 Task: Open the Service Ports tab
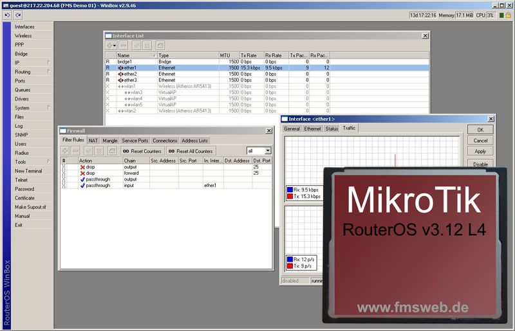click(135, 140)
